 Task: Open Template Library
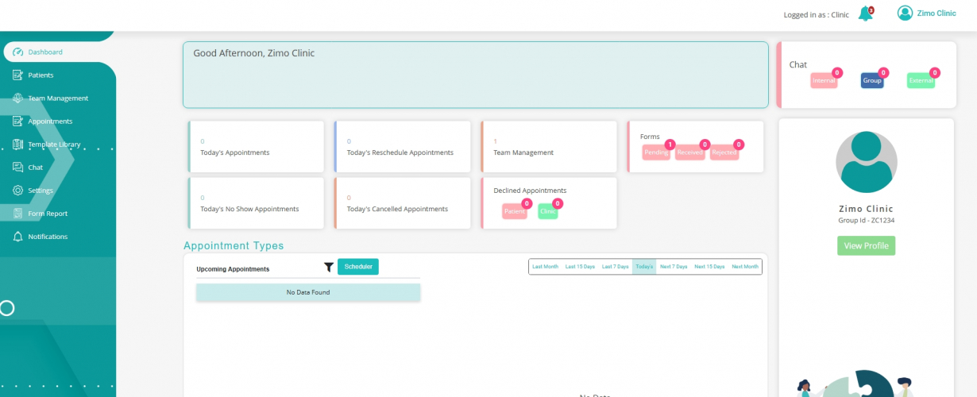pos(54,145)
